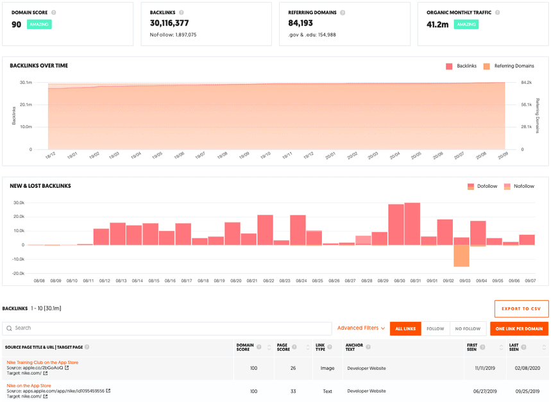Toggle Referring Domains series in chart legend
Screen dimensions: 551x402
coord(509,66)
